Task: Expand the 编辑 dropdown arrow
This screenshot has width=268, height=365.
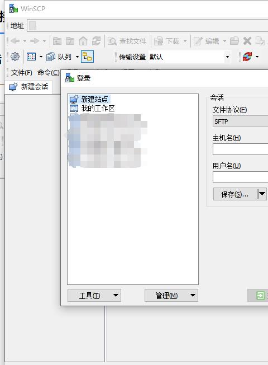Action: [x=224, y=41]
